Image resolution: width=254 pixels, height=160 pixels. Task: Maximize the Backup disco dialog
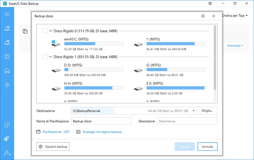[203, 16]
